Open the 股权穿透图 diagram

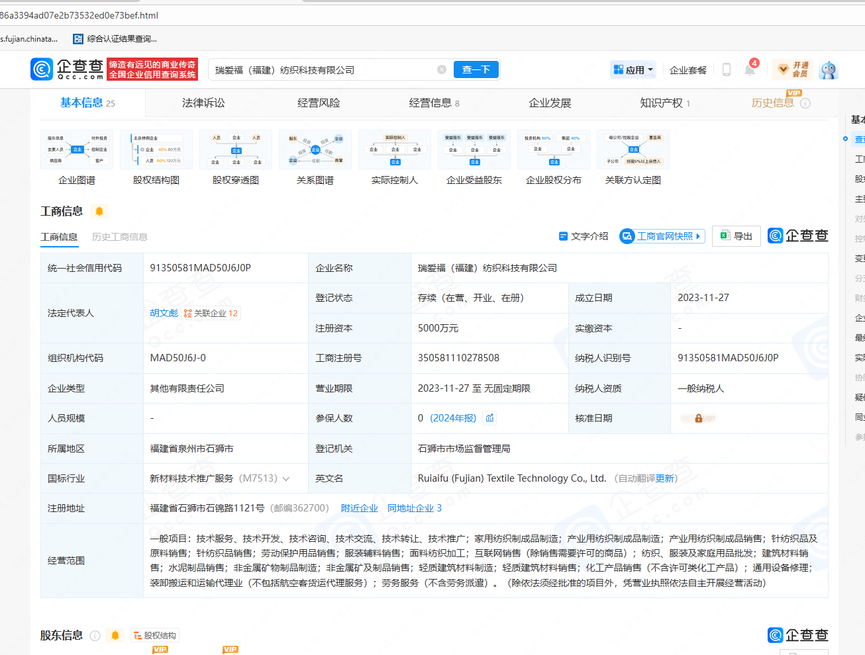(x=236, y=150)
